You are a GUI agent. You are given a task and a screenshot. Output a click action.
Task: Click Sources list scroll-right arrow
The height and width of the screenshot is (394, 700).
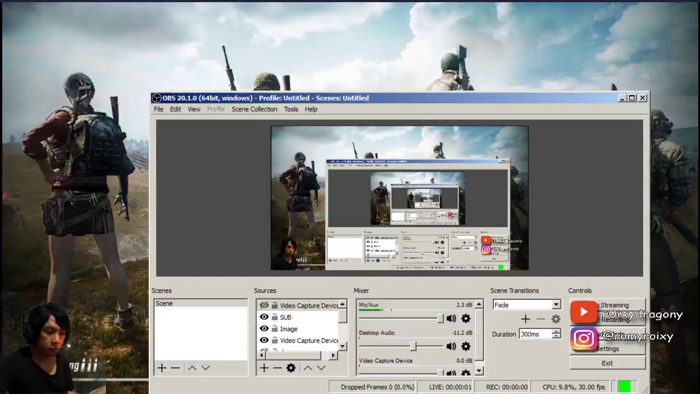[x=334, y=355]
